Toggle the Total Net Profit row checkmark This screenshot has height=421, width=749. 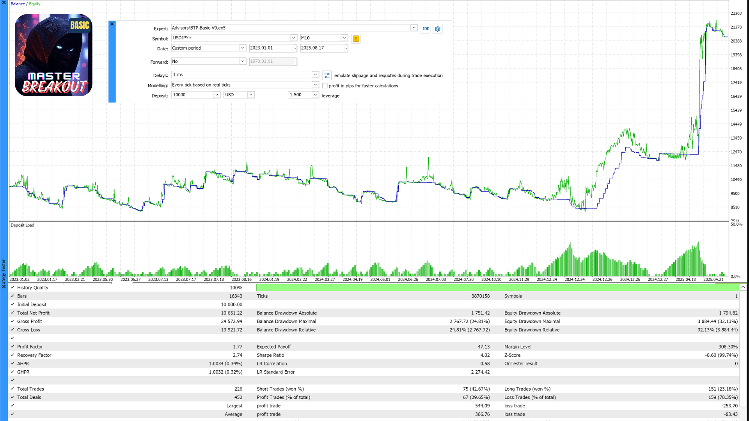tap(12, 313)
